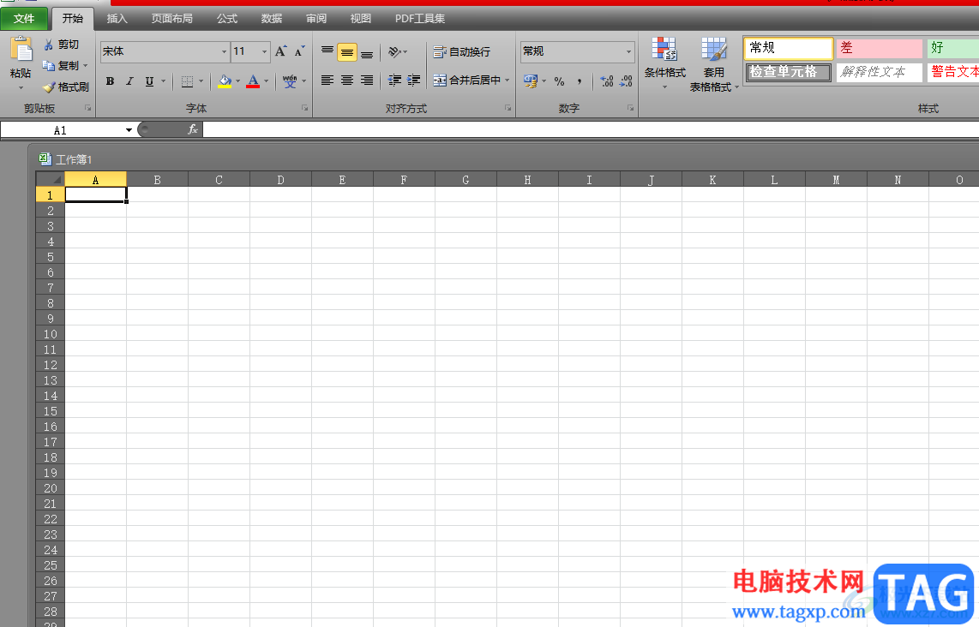Click the select-all corner button
Viewport: 979px width, 627px height.
pyautogui.click(x=51, y=180)
